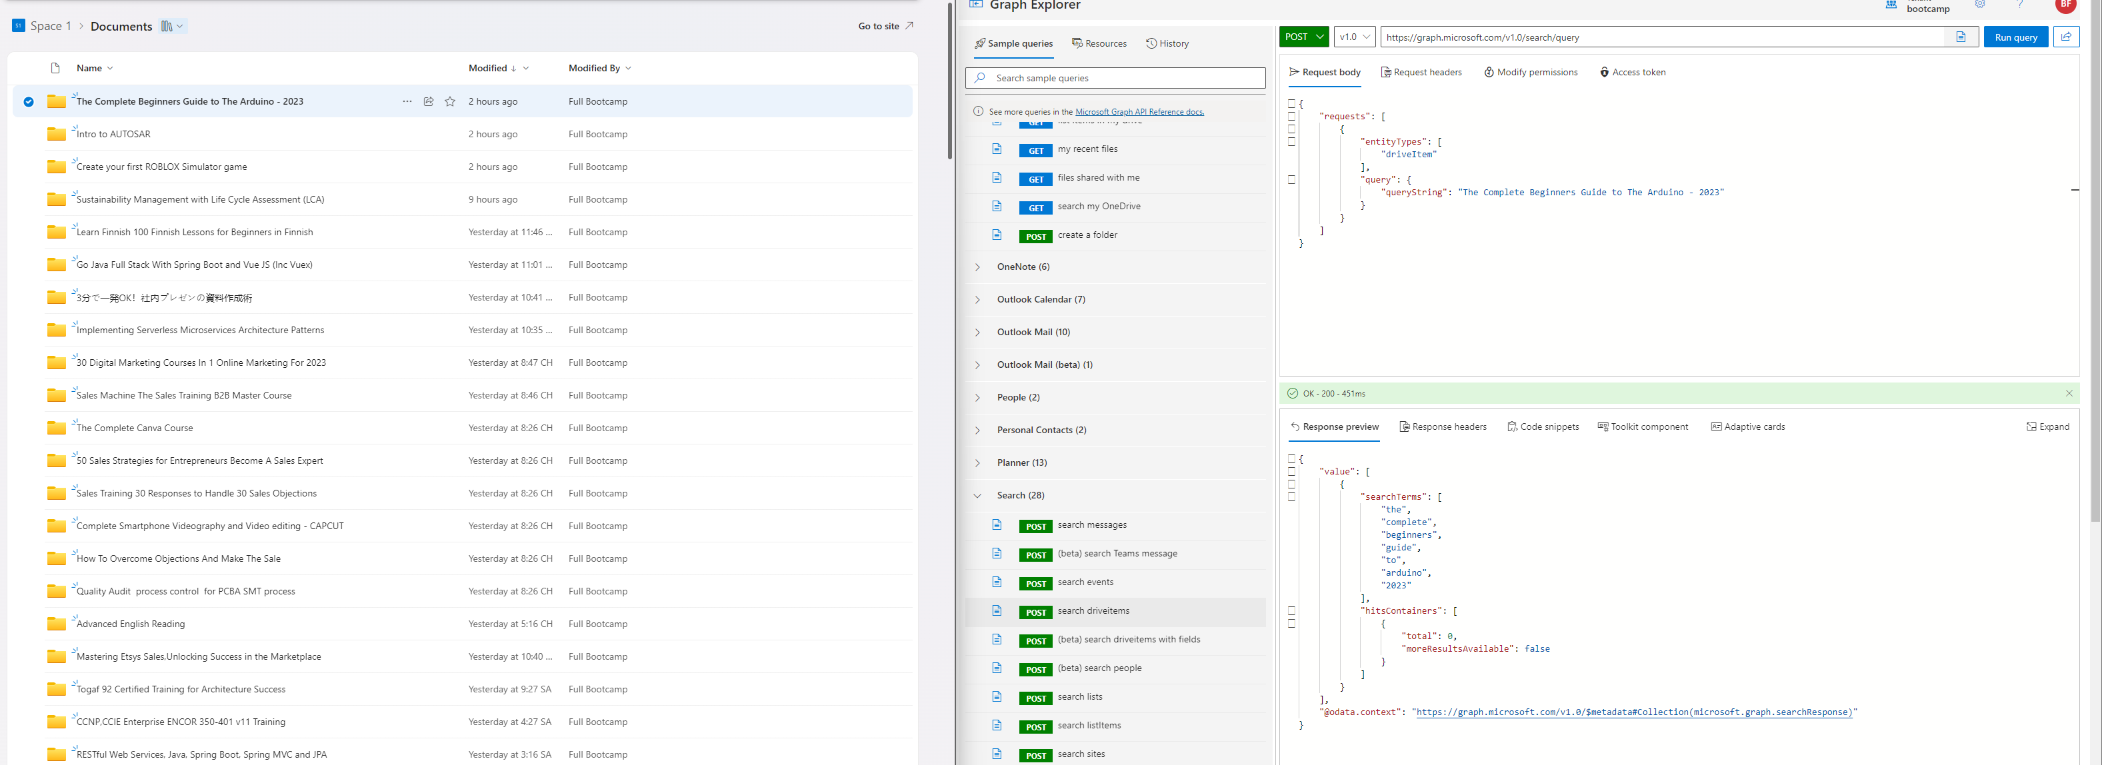Open the Name column dropdown
The width and height of the screenshot is (2102, 765).
click(x=95, y=69)
